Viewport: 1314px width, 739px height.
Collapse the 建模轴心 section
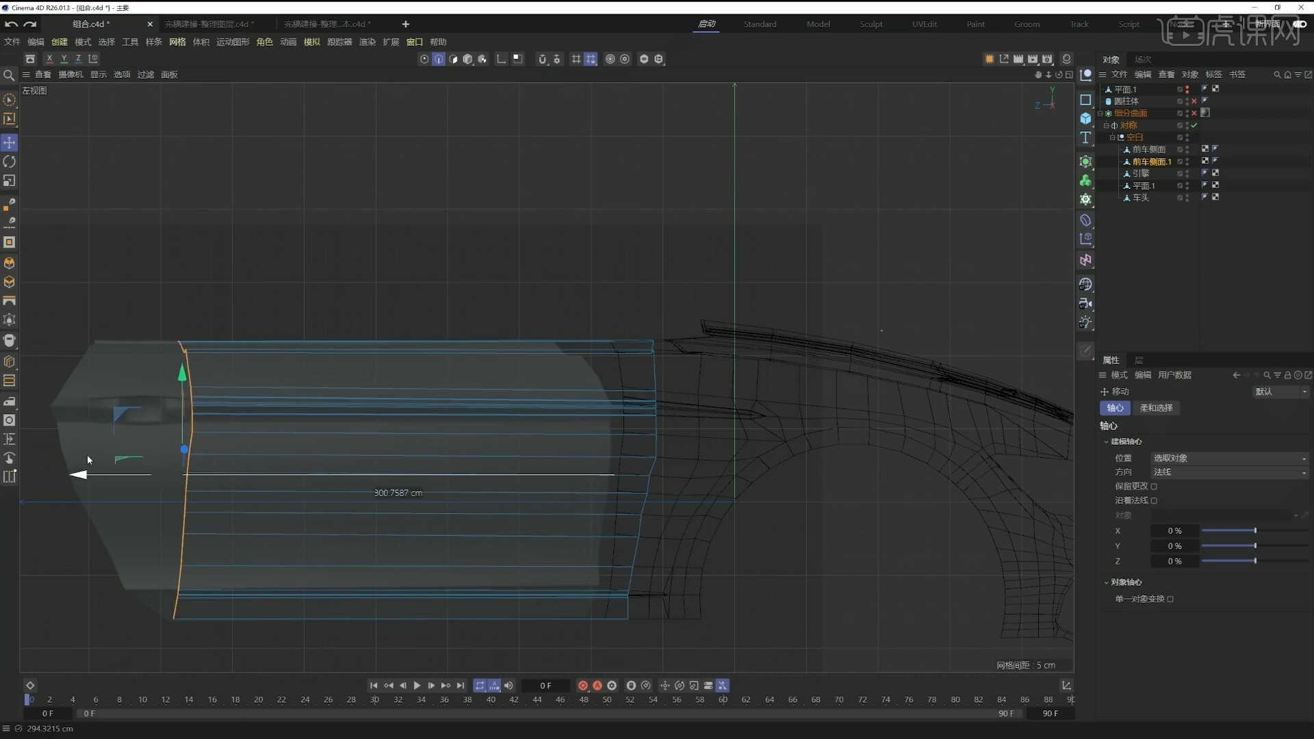[x=1106, y=441]
